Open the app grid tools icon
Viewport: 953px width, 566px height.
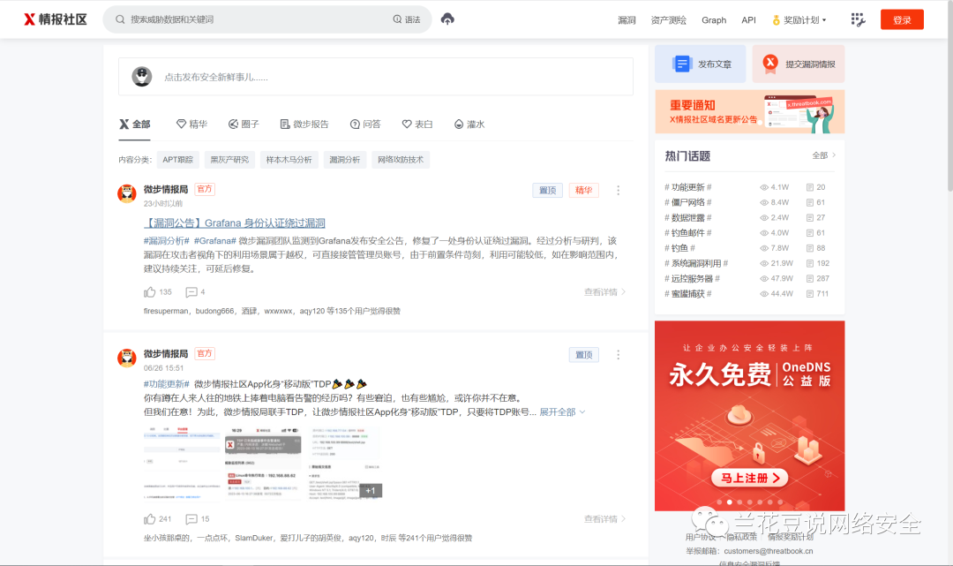coord(858,19)
